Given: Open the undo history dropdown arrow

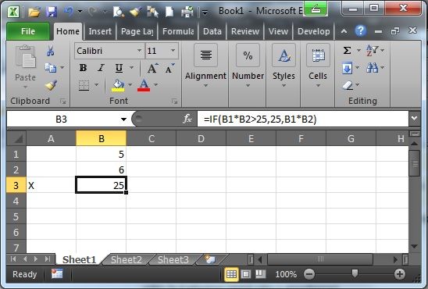Looking at the screenshot, I should click(x=80, y=12).
